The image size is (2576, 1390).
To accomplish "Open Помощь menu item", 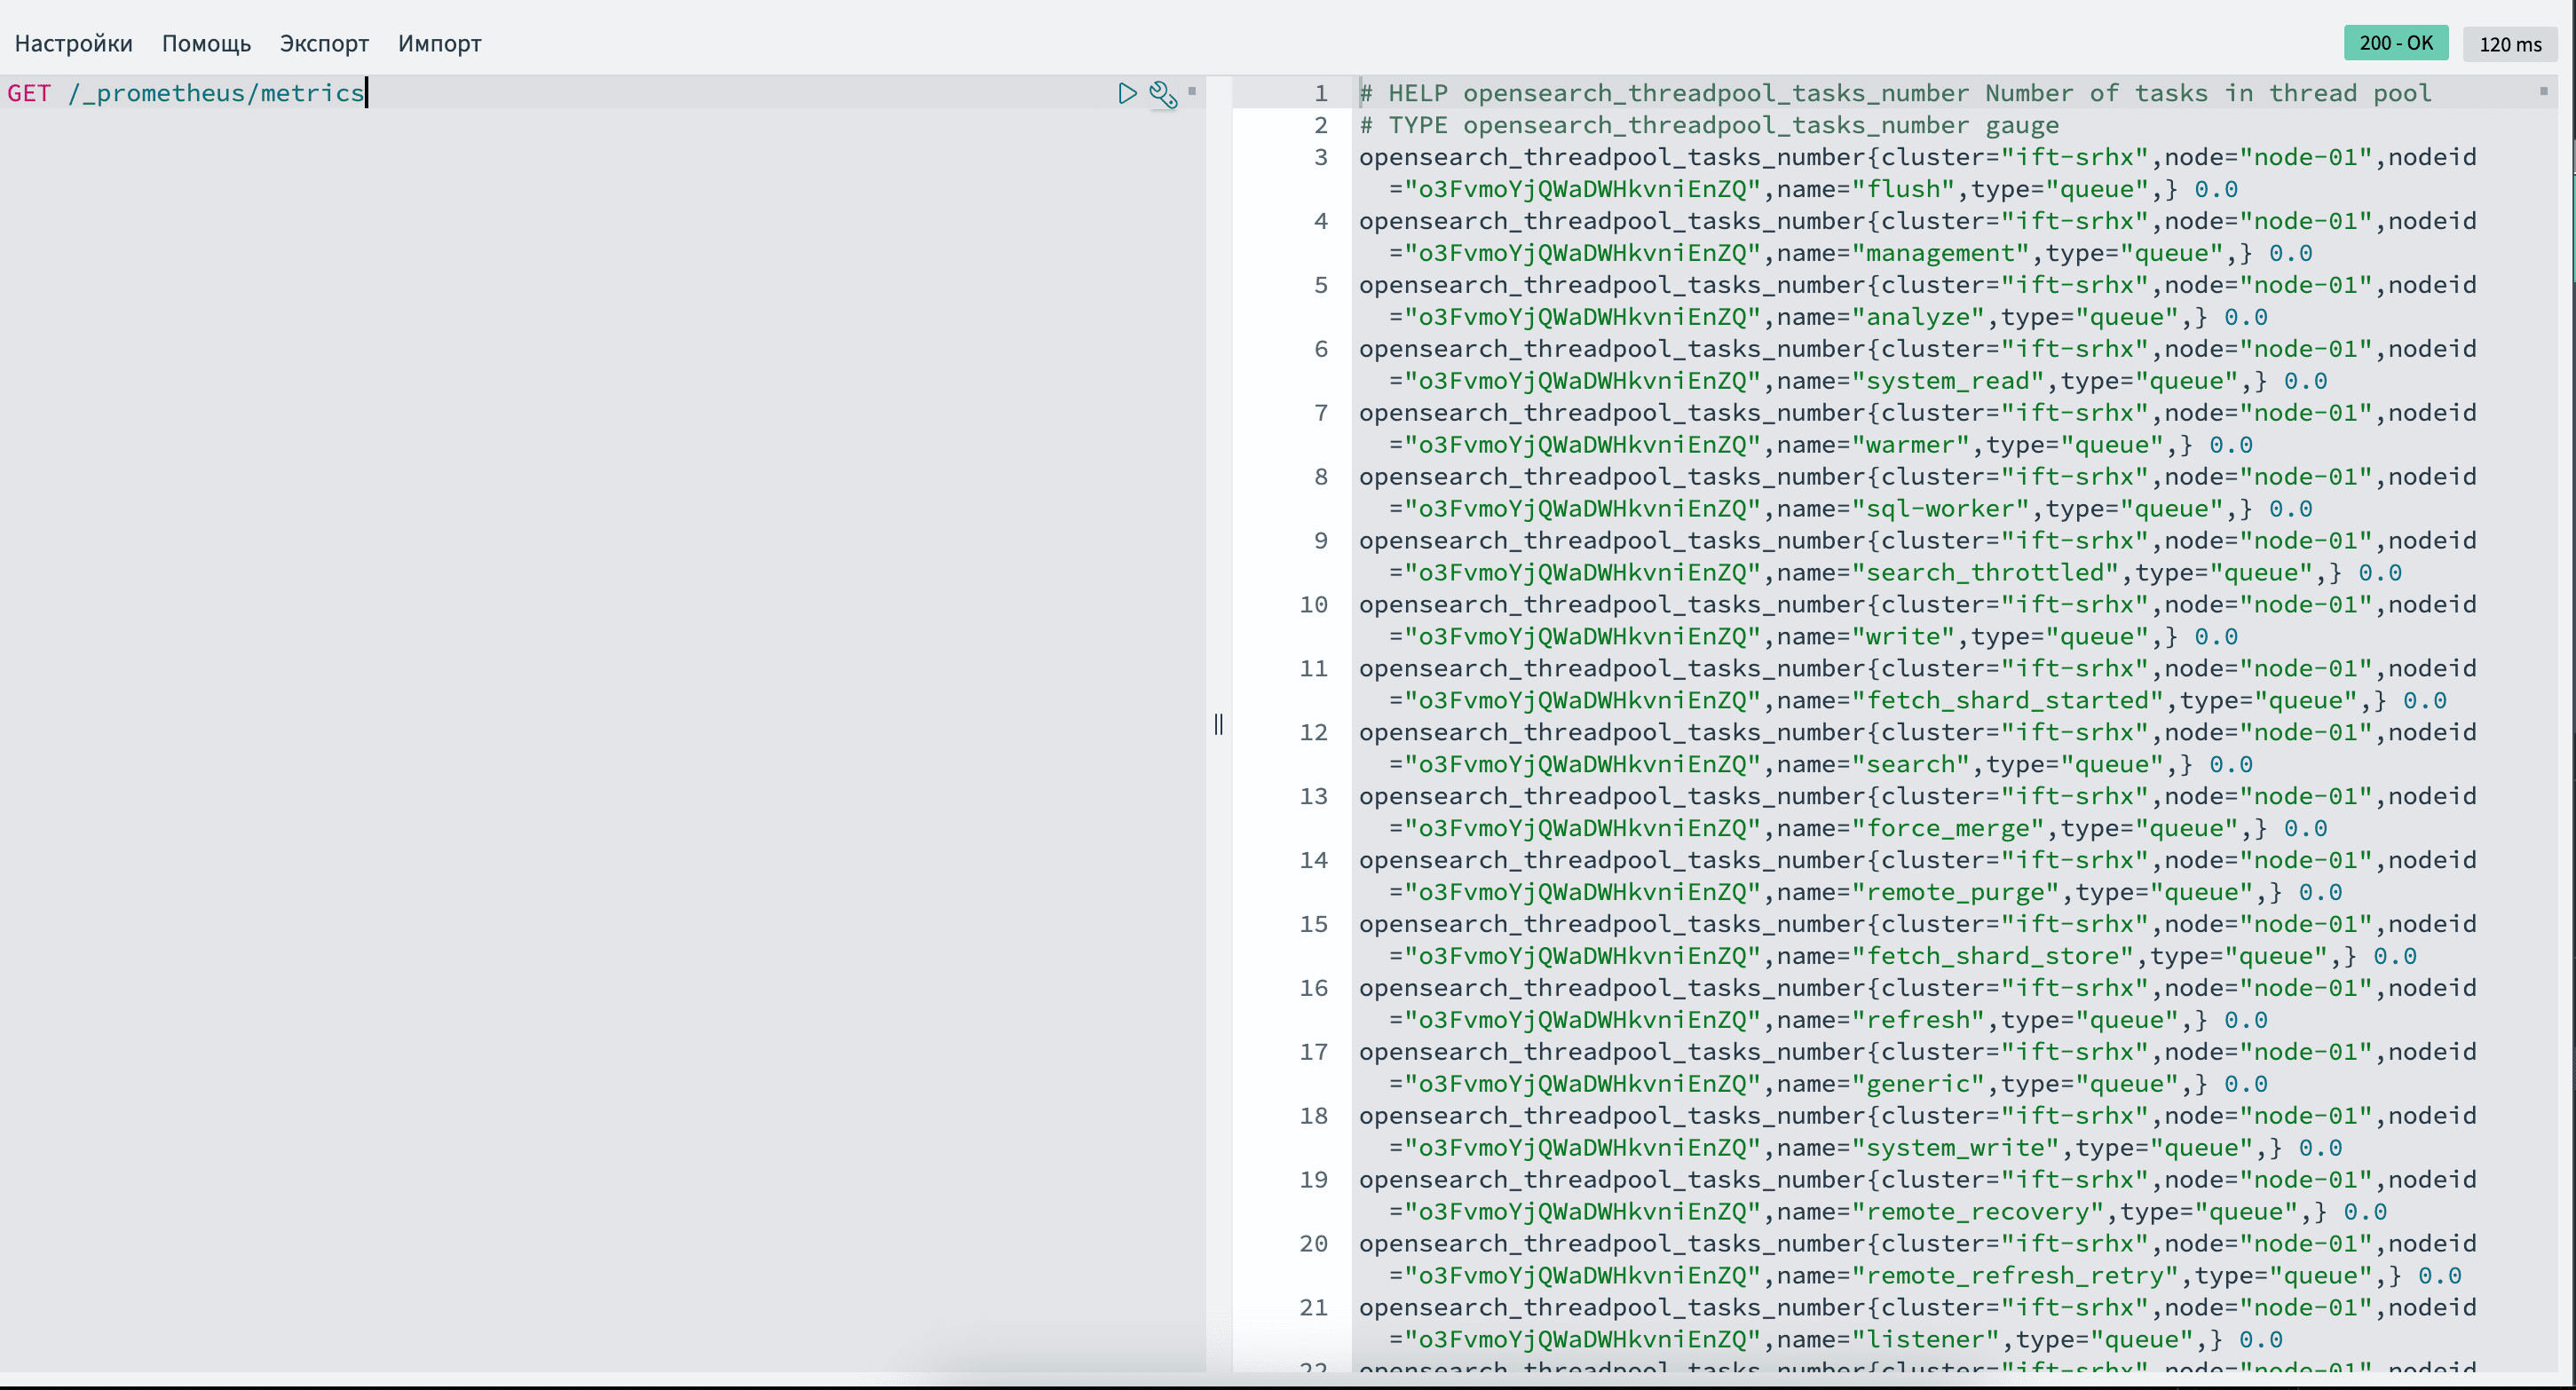I will 206,43.
